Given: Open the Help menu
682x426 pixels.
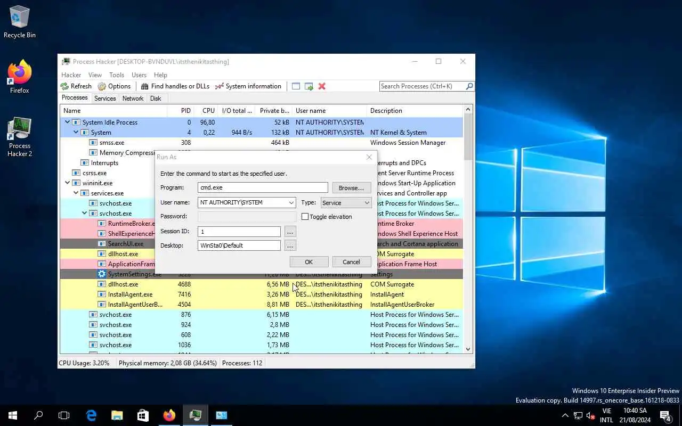Looking at the screenshot, I should click(x=160, y=75).
